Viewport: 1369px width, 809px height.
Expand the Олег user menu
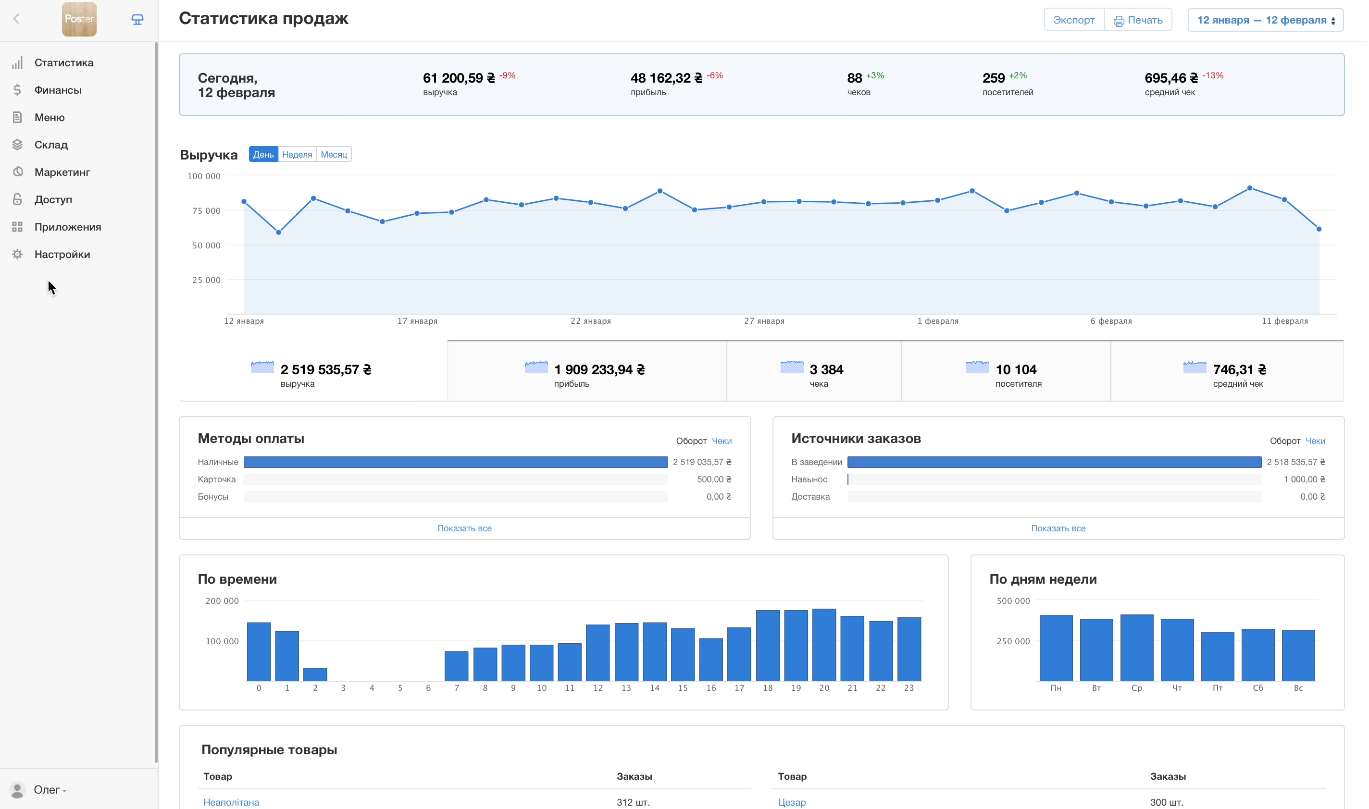48,789
